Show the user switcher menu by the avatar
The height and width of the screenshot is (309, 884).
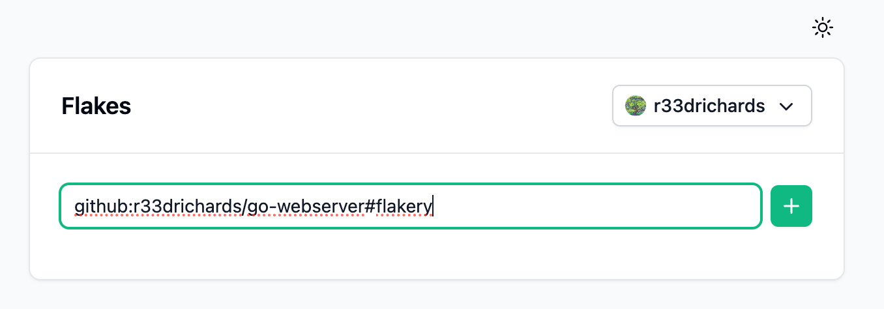(711, 106)
